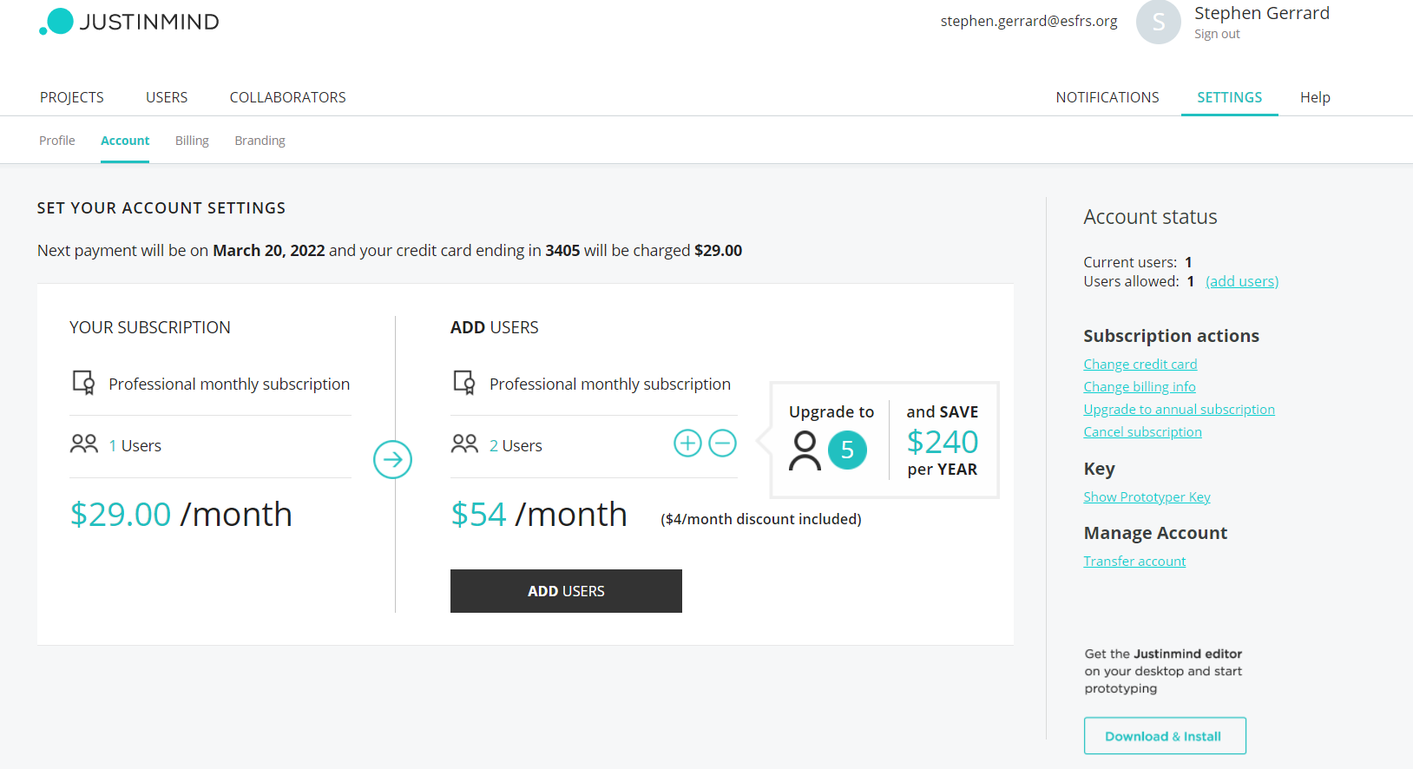Click the circled right arrow icon

(392, 459)
